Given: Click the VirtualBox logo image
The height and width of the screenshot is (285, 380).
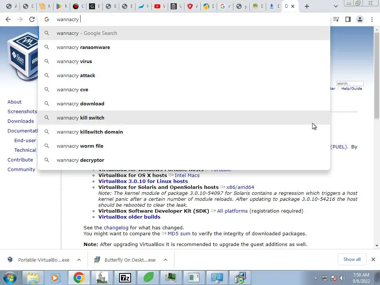Looking at the screenshot, I should 23,56.
